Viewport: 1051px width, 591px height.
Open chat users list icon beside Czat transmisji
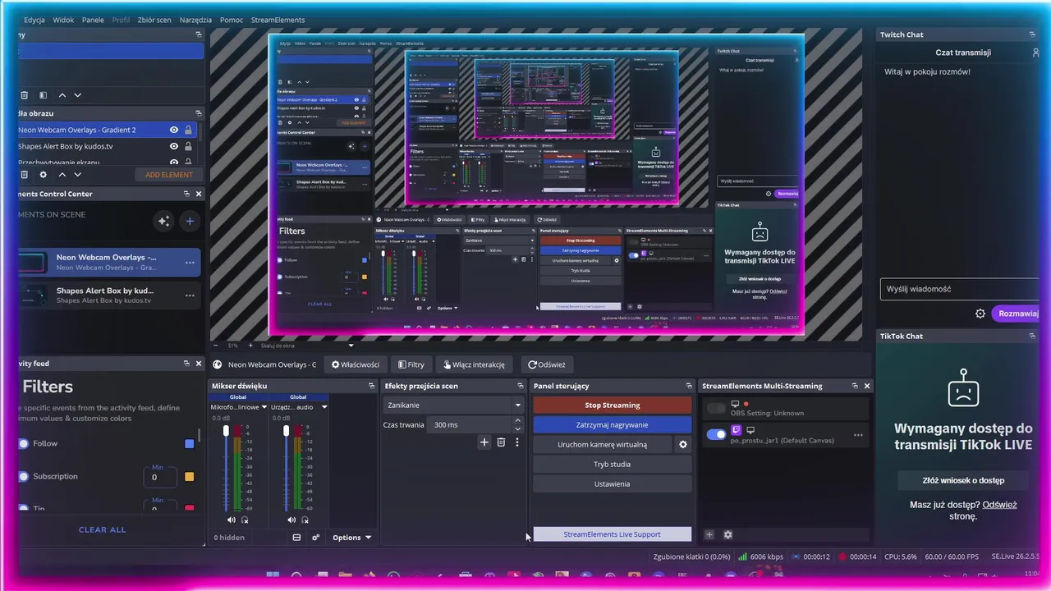click(1035, 53)
